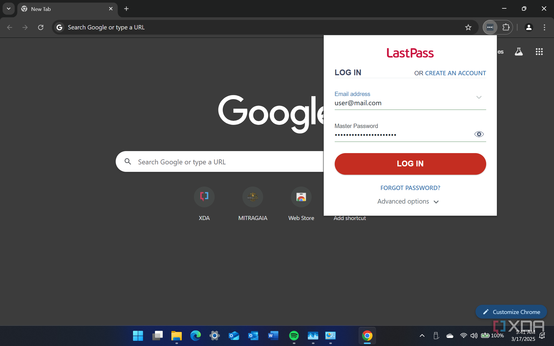This screenshot has width=554, height=346.
Task: Open File Explorer from taskbar
Action: tap(176, 336)
